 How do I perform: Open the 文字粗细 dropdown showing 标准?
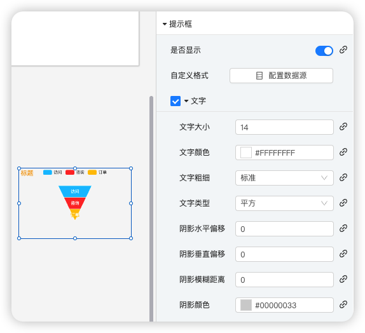coord(284,178)
